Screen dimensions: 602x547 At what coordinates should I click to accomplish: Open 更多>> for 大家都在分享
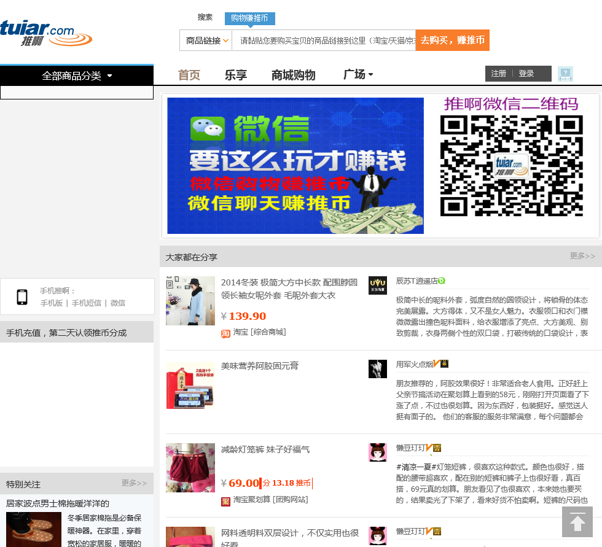tap(582, 256)
